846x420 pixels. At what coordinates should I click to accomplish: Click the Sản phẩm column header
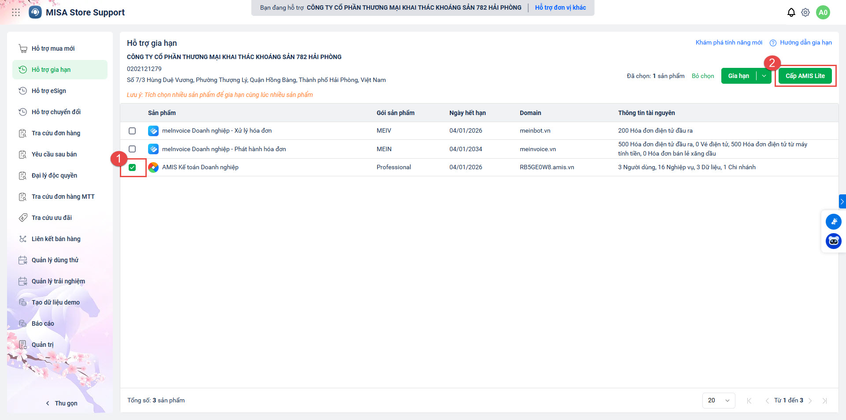pos(162,113)
